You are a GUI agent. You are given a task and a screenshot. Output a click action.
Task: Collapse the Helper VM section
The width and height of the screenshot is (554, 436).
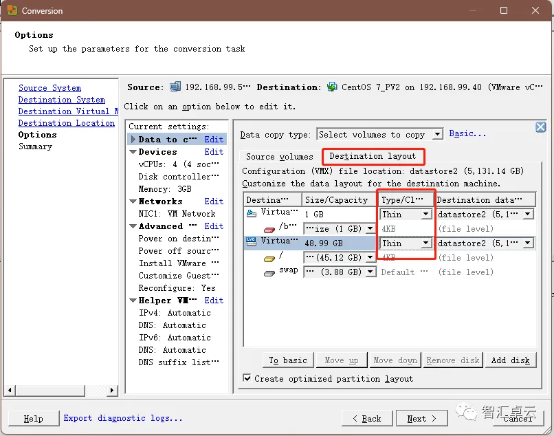[x=133, y=301]
